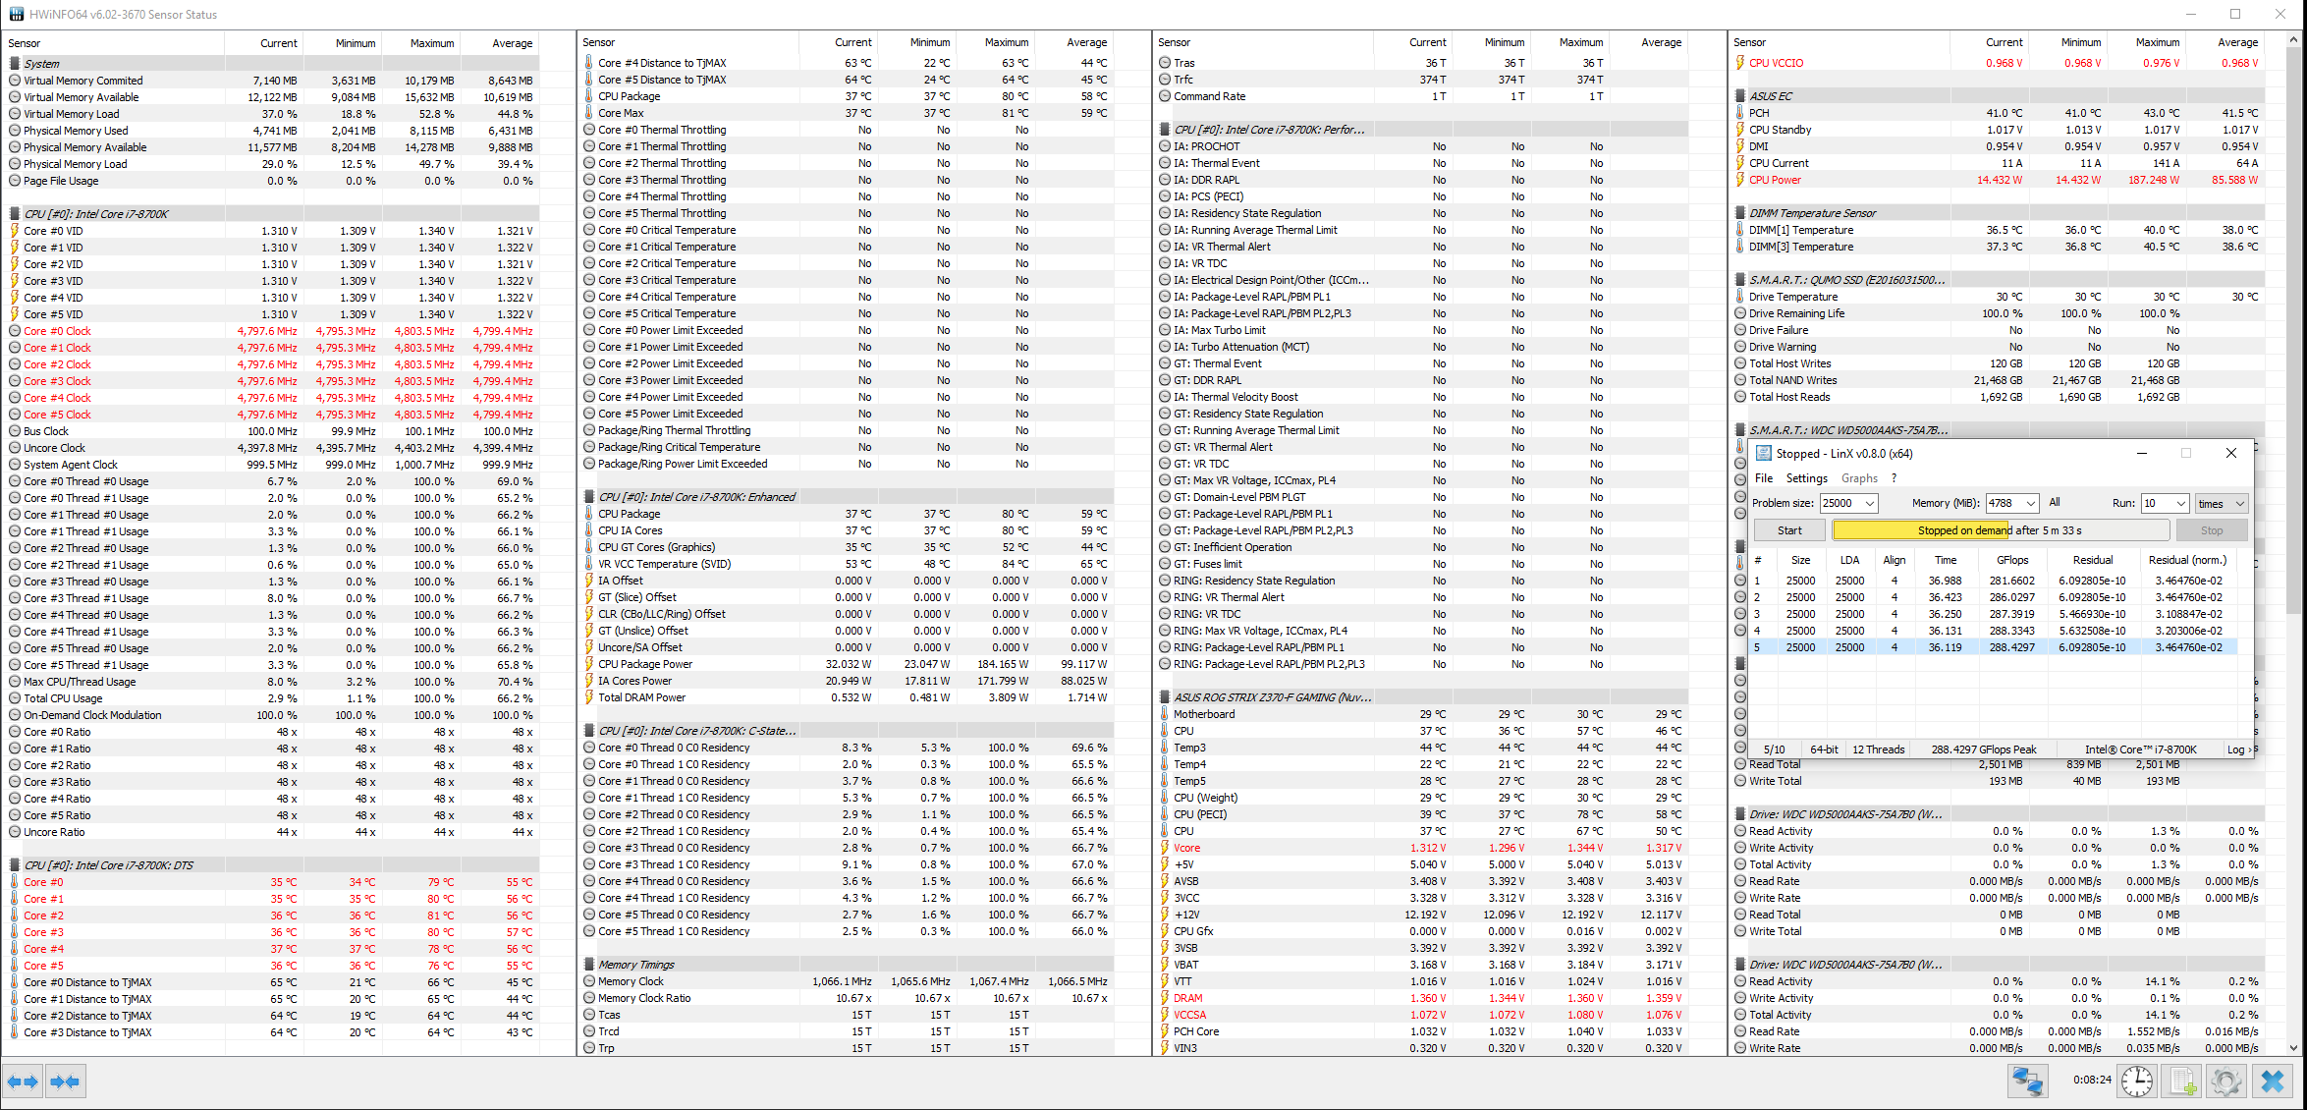Reset min/max values with clock icon

tap(2136, 1082)
